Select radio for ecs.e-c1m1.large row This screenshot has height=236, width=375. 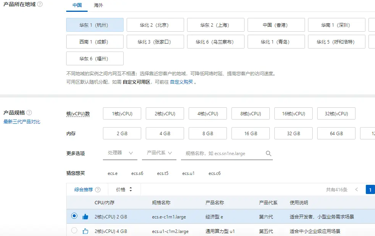click(x=74, y=216)
